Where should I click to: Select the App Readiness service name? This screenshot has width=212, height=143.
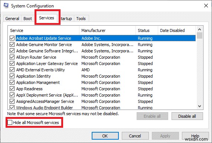(29, 89)
